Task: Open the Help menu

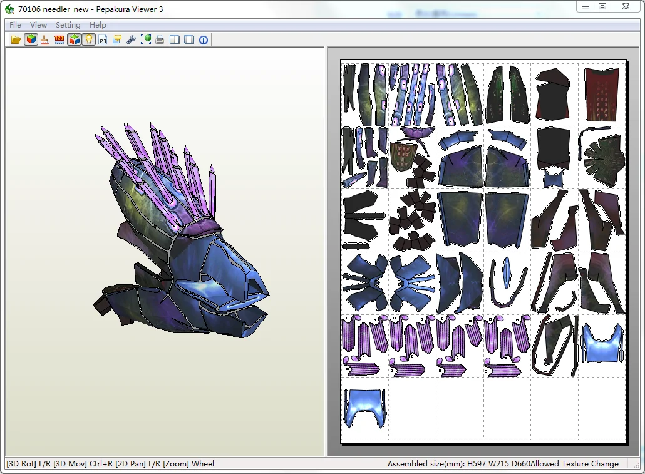Action: [x=98, y=24]
